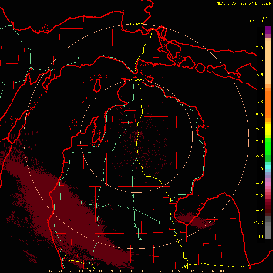This screenshot has height=273, width=273.
Task: Select the 5.8 scale value
Action: click(259, 102)
